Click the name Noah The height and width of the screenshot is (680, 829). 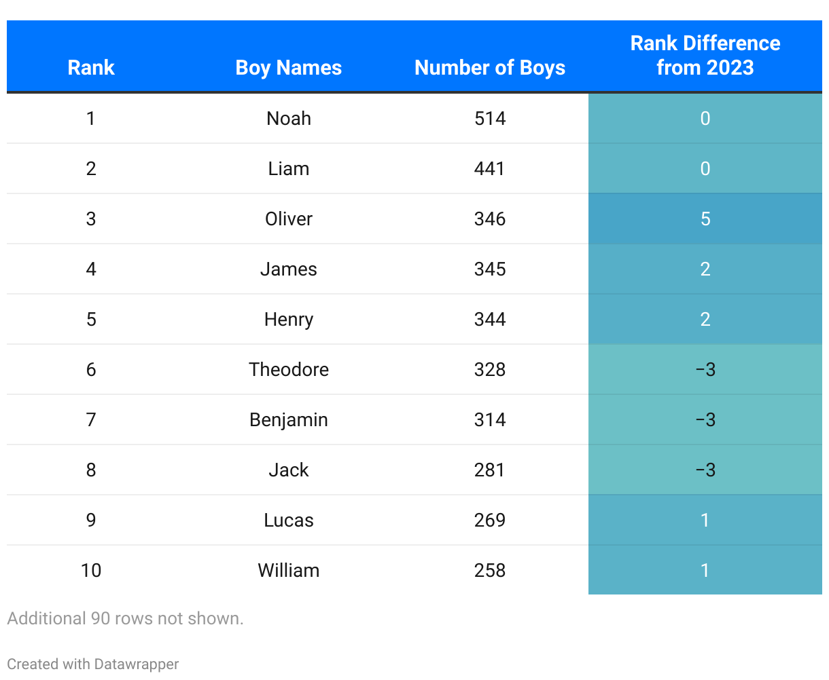[x=289, y=119]
